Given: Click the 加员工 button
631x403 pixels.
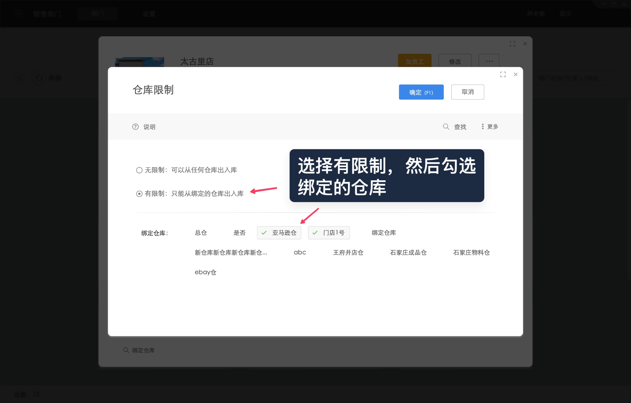Looking at the screenshot, I should point(414,61).
